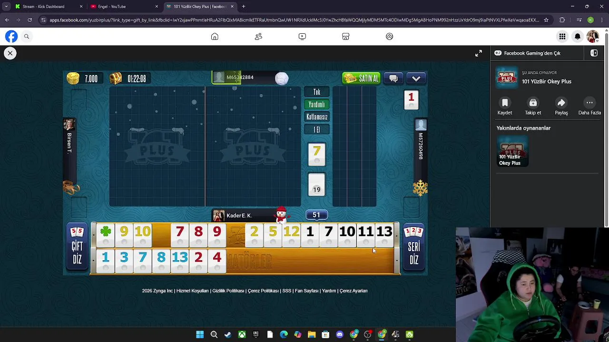
Task: Click the Satın Al purchase button
Action: pyautogui.click(x=361, y=78)
